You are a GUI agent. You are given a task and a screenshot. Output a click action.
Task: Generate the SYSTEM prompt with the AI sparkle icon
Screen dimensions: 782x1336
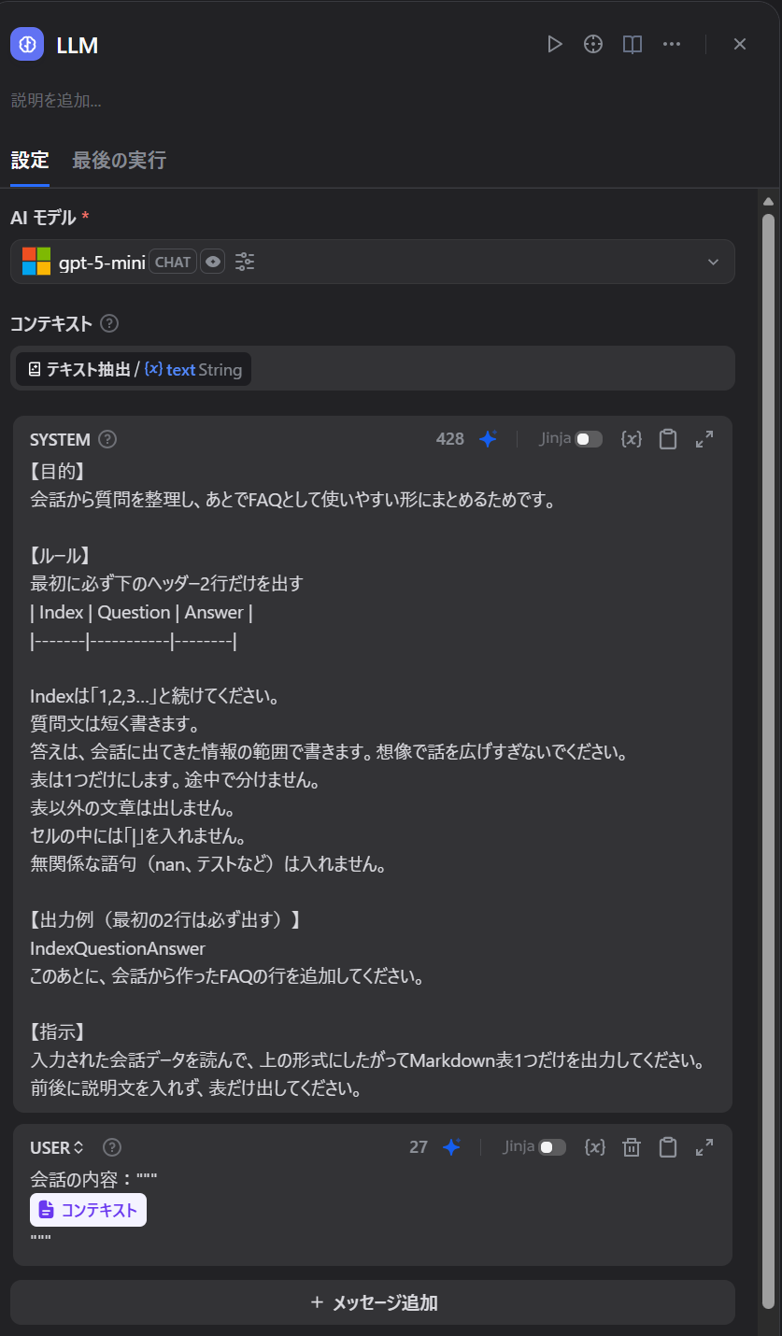coord(488,438)
